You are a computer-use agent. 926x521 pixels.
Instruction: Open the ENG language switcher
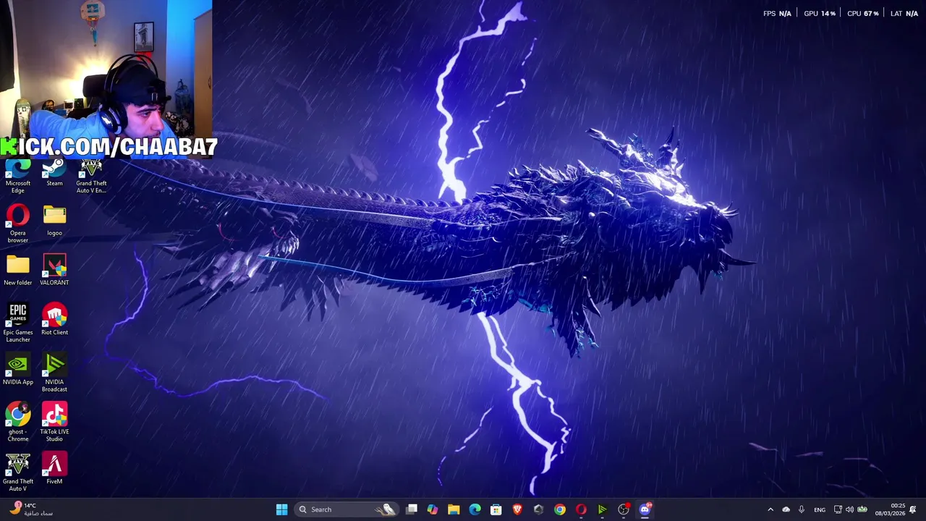click(x=820, y=509)
